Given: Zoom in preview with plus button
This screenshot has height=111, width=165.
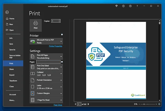Looking at the screenshot, I should (156, 104).
